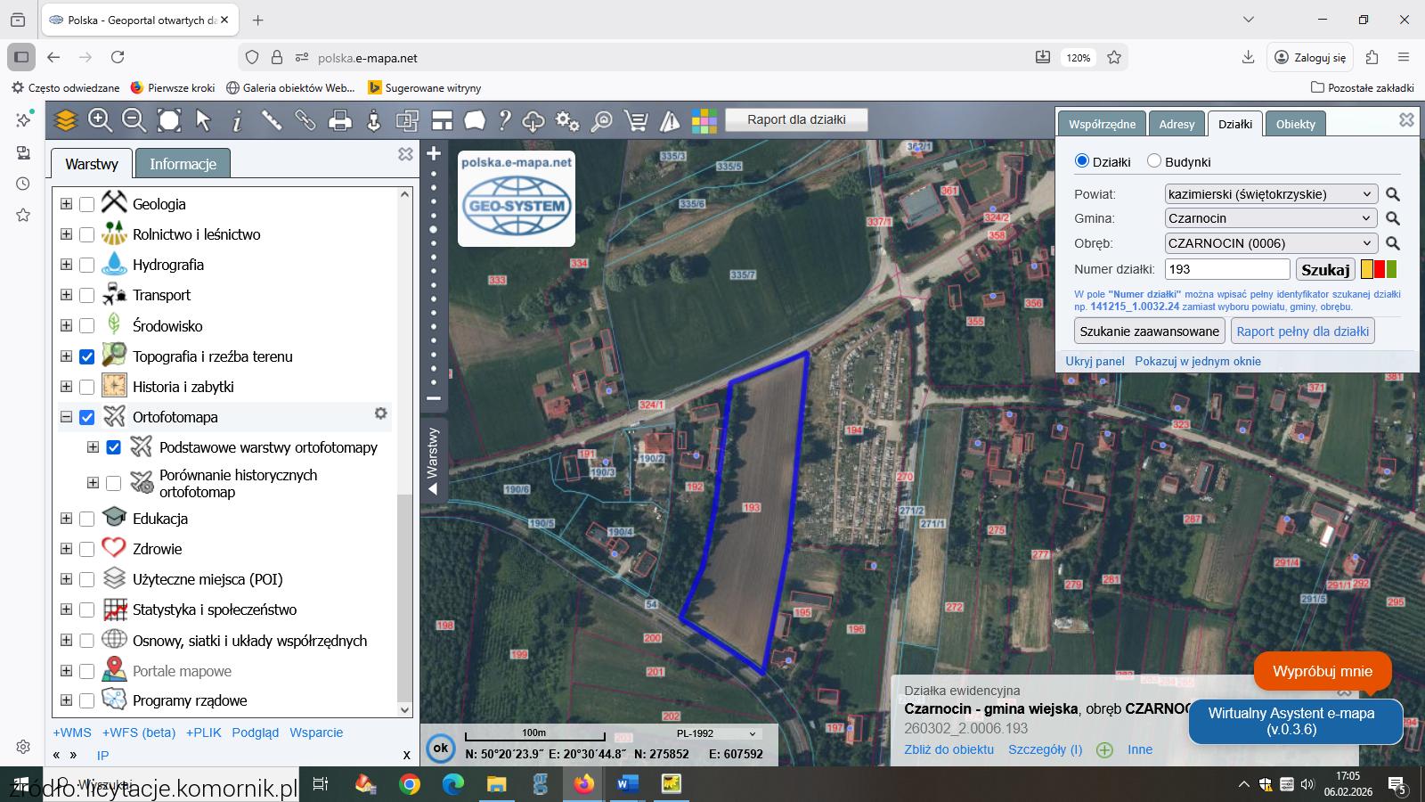Open the Adresy search tab
1425x802 pixels.
coord(1177,124)
